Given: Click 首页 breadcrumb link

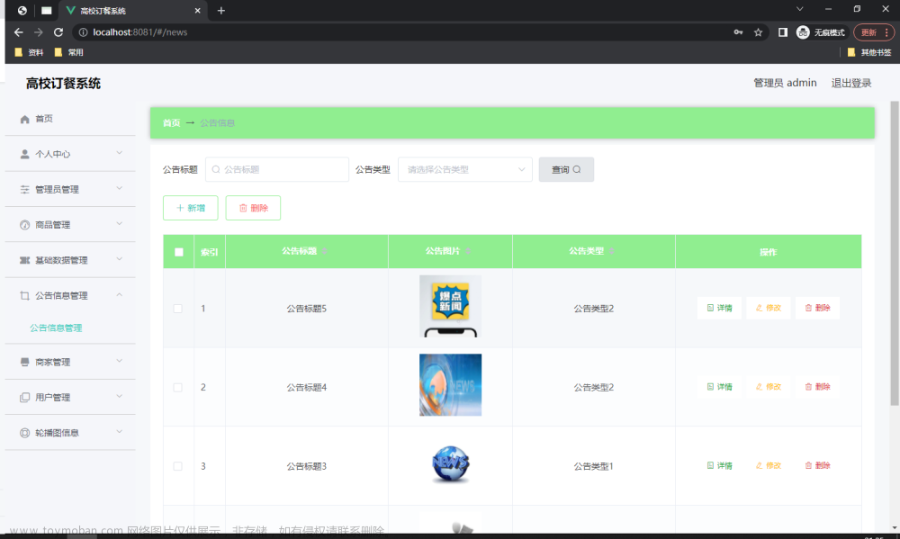Looking at the screenshot, I should [172, 123].
